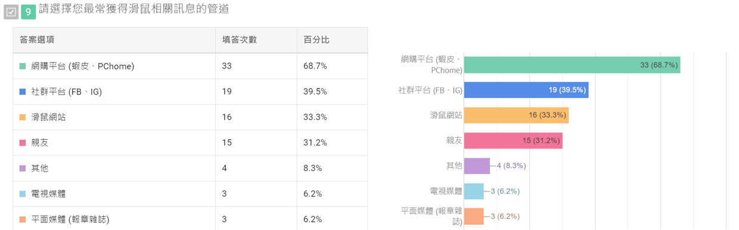
Task: Click the checkbox question-type icon
Action: (11, 11)
